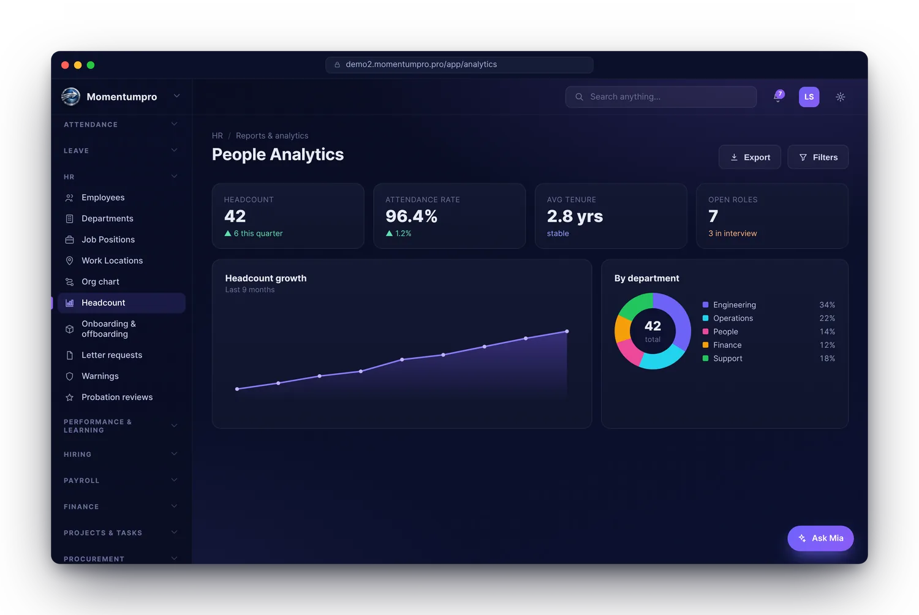Select Job Positions menu item

[121, 240]
